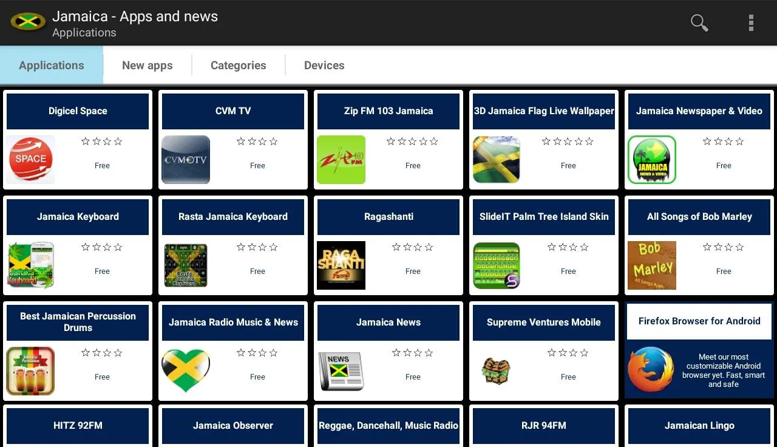Tap the Jamaica flag app logo

tap(28, 22)
